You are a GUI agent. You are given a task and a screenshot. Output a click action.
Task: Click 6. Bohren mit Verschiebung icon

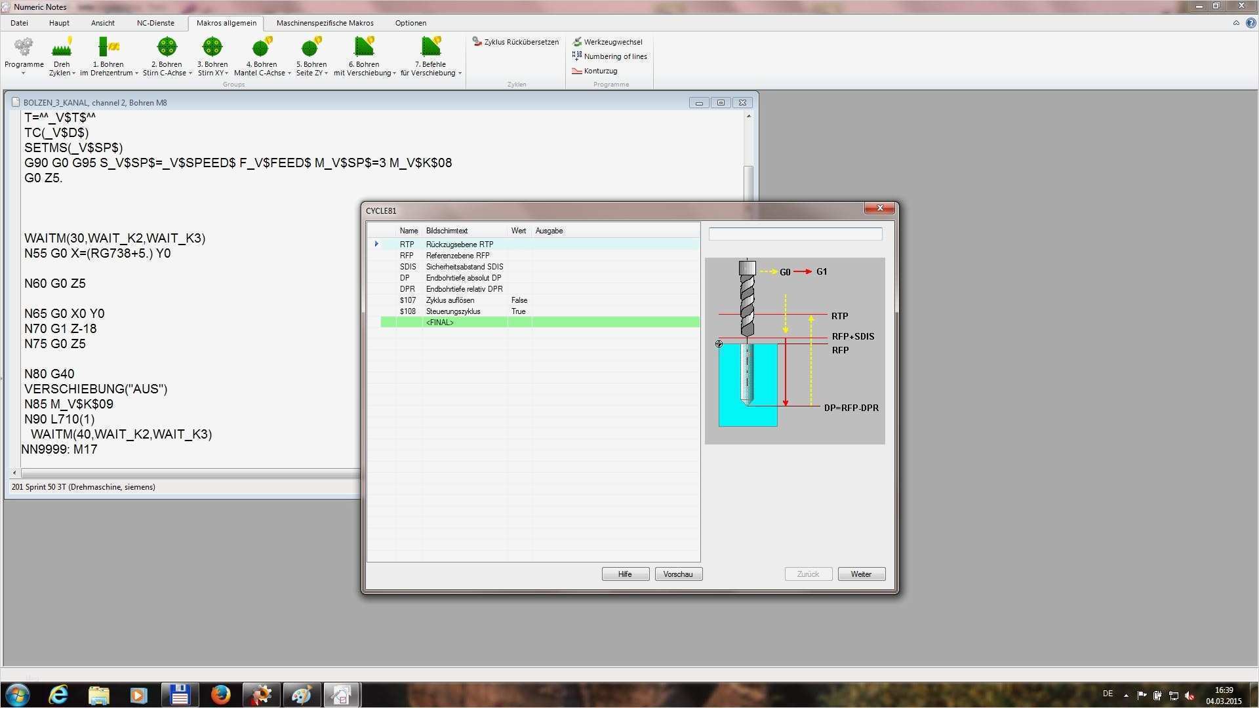(364, 47)
